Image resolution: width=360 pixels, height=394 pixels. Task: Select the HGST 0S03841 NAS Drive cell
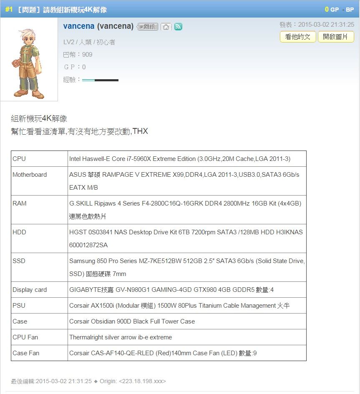[x=187, y=238]
